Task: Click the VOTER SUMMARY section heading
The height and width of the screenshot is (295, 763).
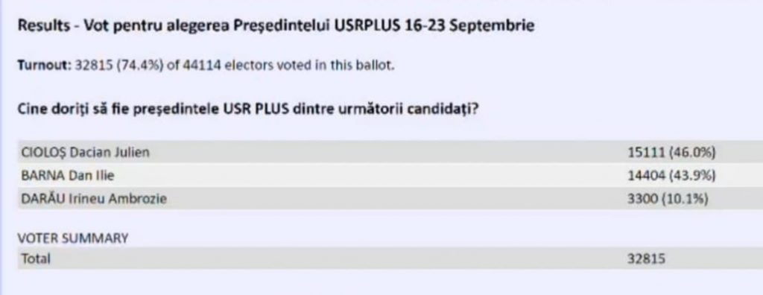Action: (73, 238)
